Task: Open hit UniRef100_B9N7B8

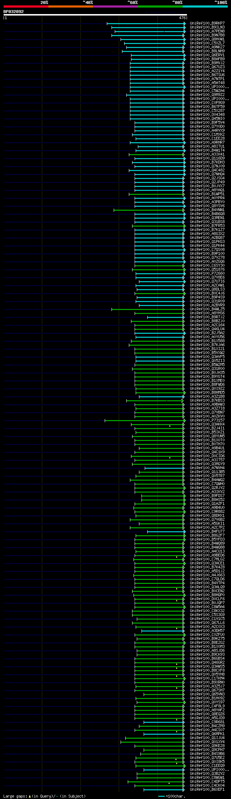Action: point(207,35)
